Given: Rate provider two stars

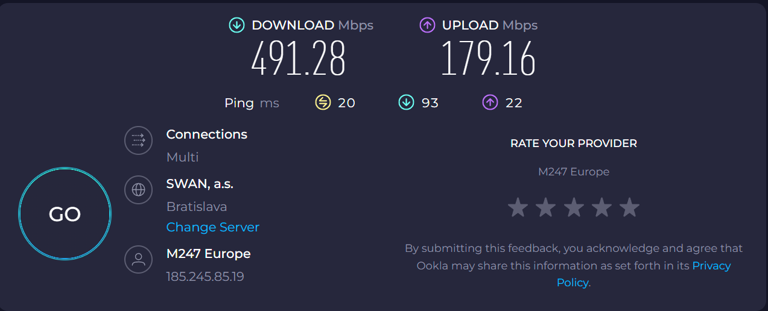Looking at the screenshot, I should click(x=545, y=207).
